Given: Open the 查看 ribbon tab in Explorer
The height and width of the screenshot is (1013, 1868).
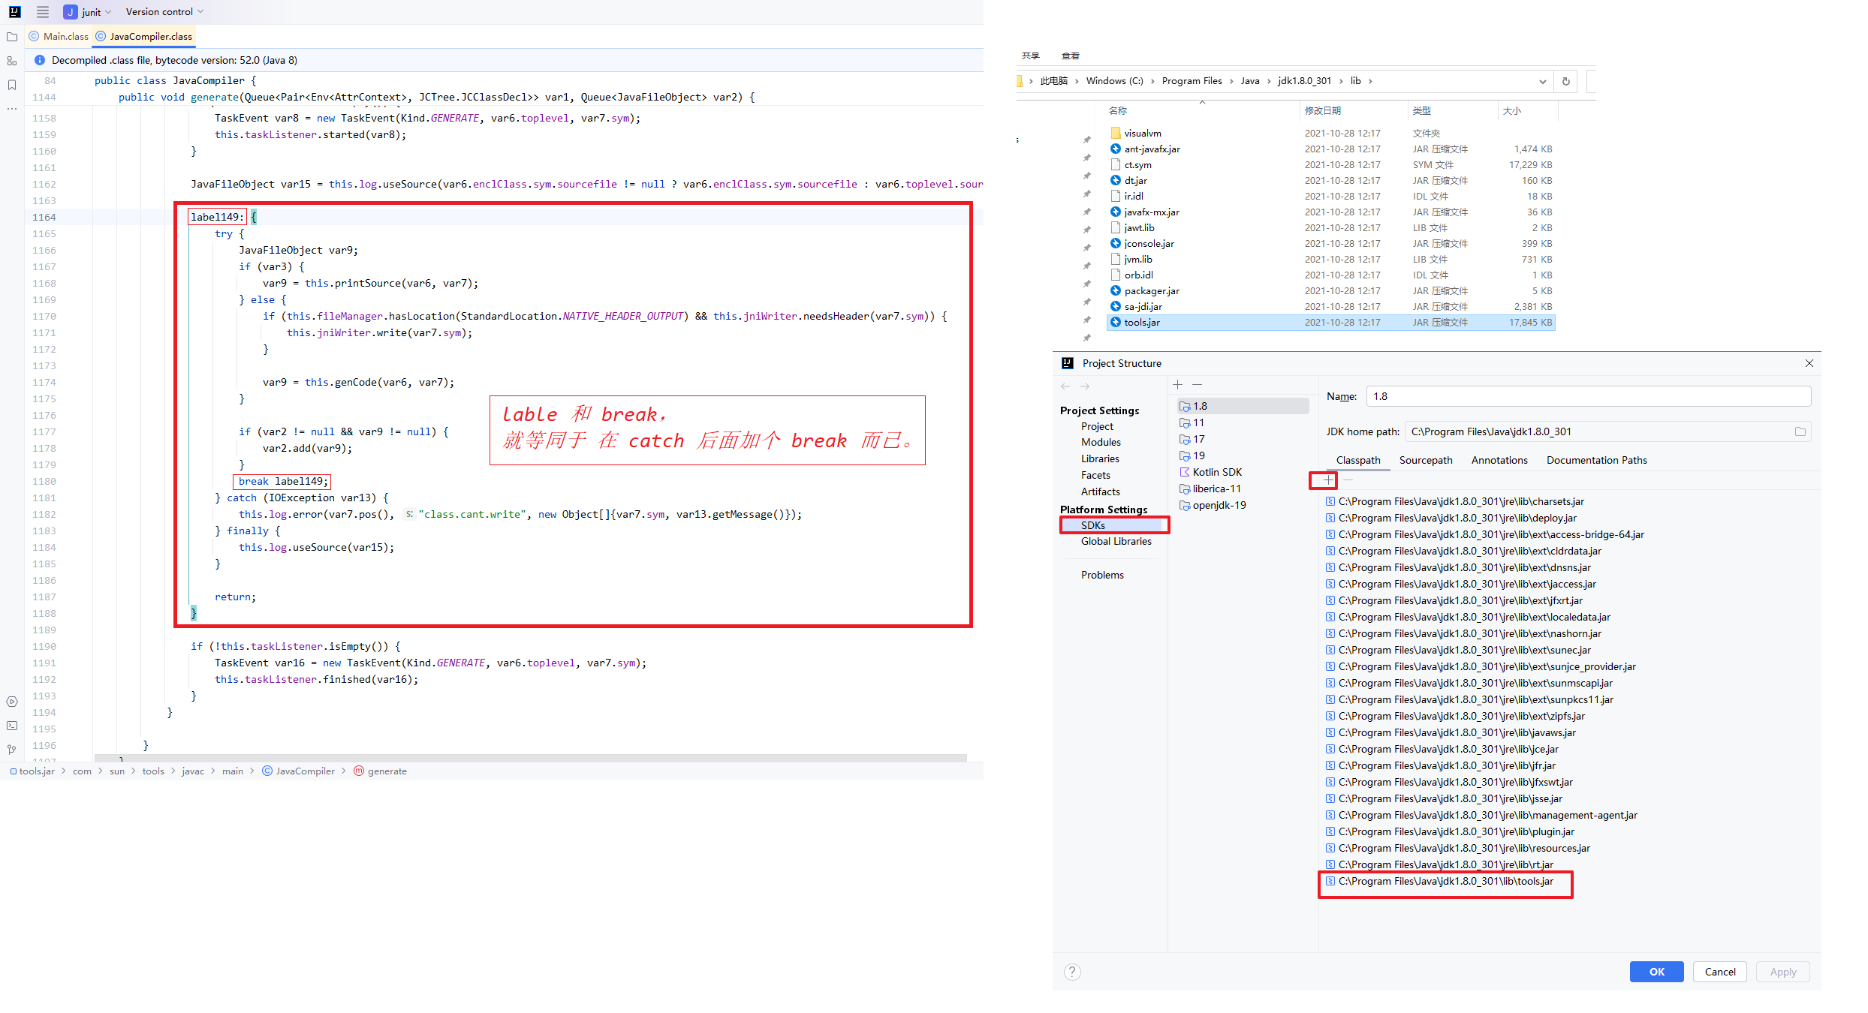Looking at the screenshot, I should tap(1070, 56).
